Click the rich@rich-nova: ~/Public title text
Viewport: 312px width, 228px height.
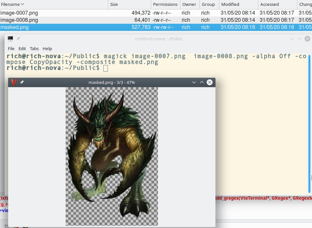pyautogui.click(x=159, y=39)
